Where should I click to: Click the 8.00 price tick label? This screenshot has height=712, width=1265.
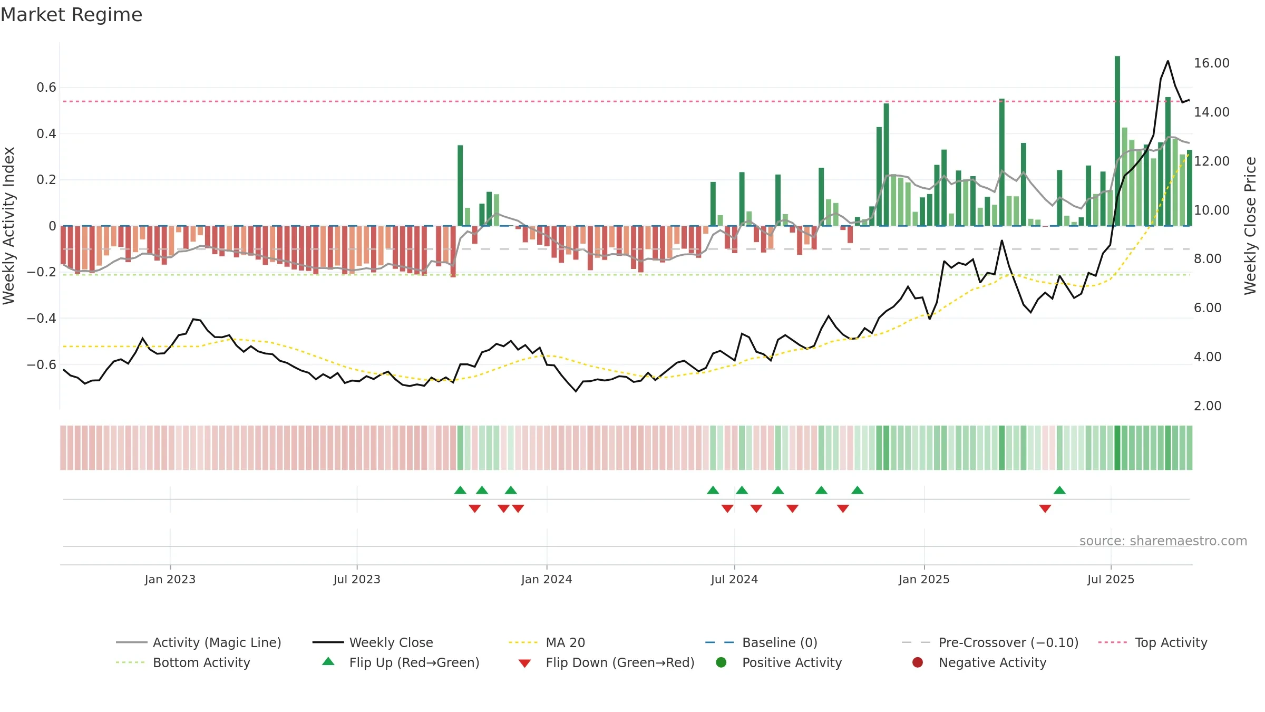[1208, 259]
